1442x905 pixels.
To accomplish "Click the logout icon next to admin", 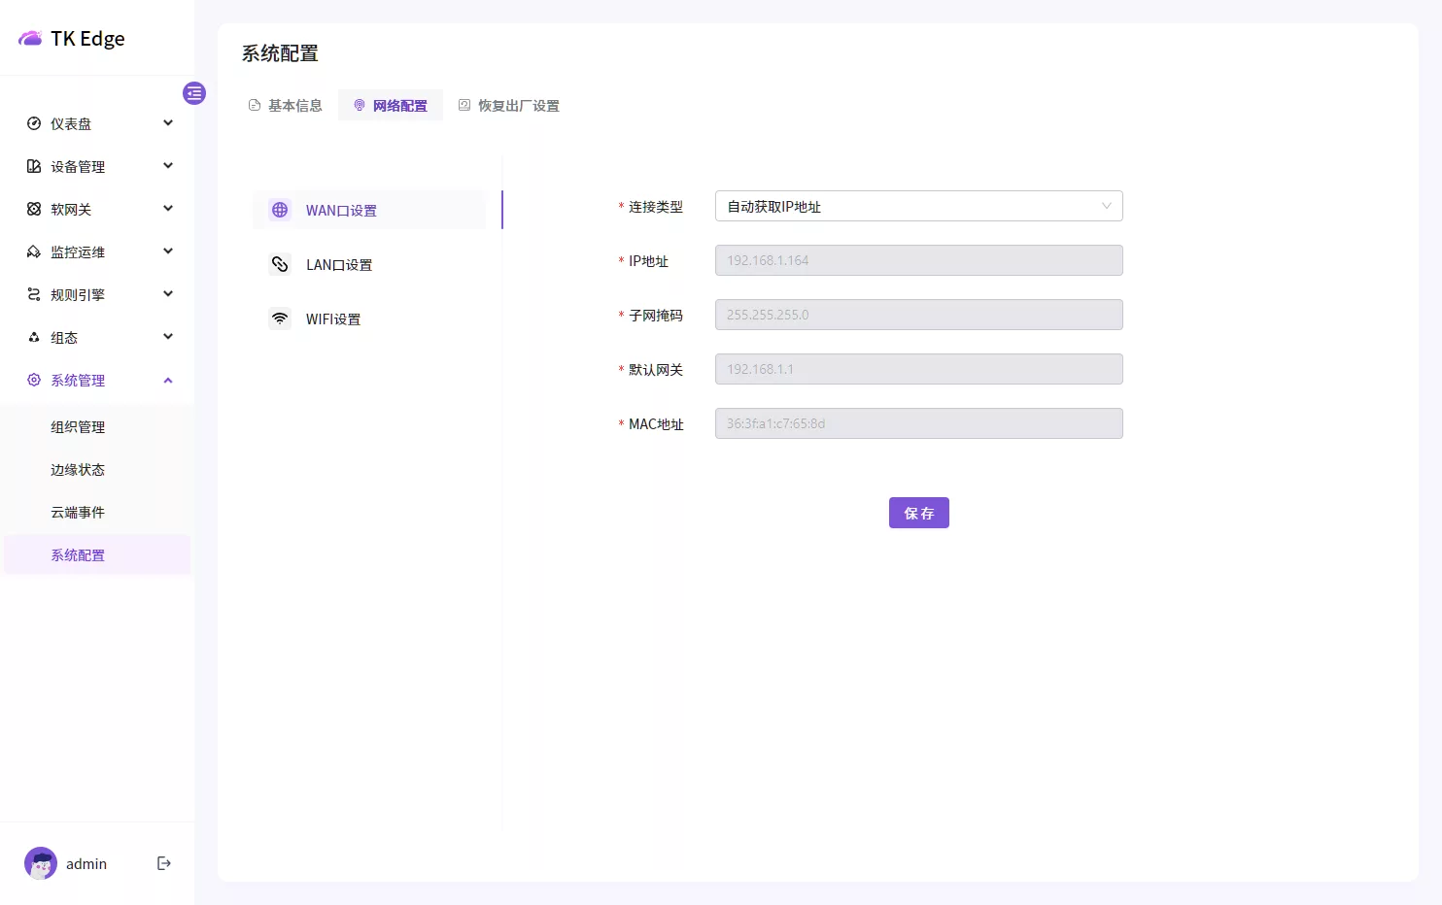I will [x=164, y=863].
